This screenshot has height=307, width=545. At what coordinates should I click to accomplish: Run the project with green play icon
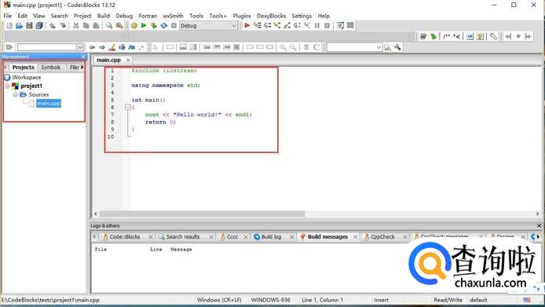pos(144,25)
